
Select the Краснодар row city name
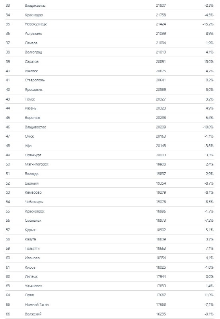pyautogui.click(x=34, y=15)
